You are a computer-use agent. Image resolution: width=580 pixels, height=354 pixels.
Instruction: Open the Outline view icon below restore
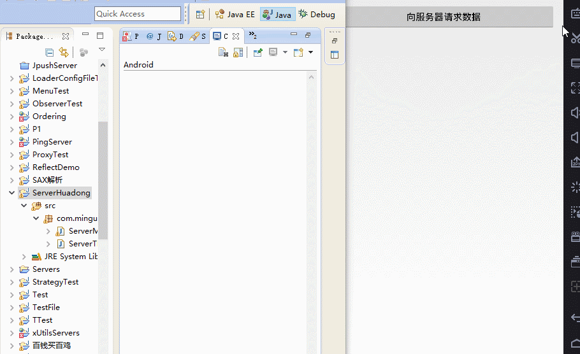click(x=335, y=55)
